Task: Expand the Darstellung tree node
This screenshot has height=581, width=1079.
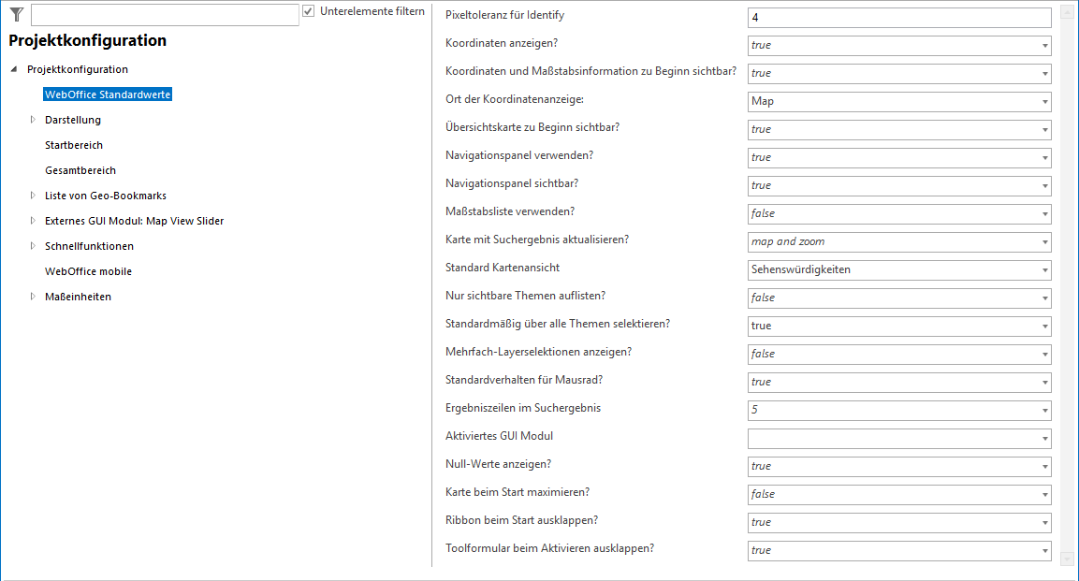Action: (33, 120)
